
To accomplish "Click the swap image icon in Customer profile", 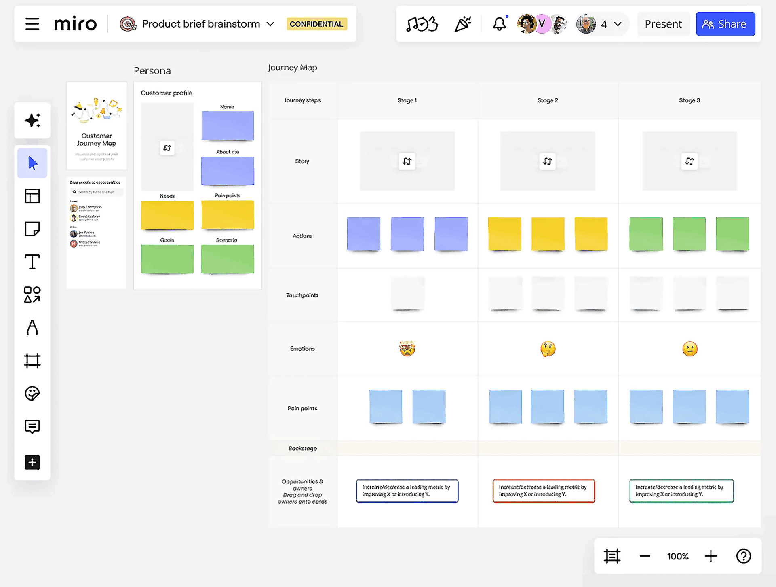I will point(167,148).
